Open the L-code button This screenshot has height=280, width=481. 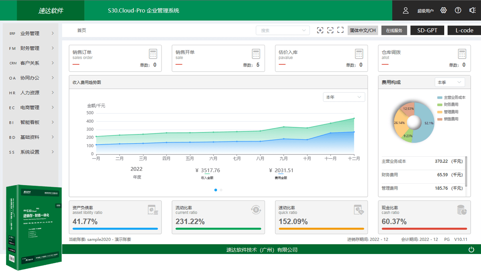[464, 30]
